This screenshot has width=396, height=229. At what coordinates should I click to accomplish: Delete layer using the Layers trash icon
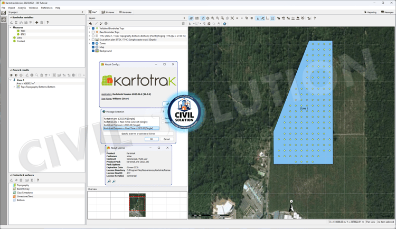click(x=183, y=23)
